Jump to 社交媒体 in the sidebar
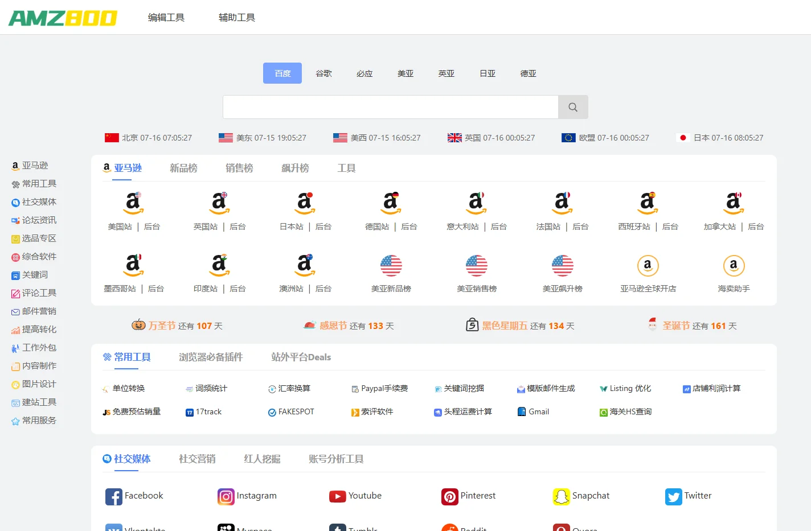The width and height of the screenshot is (811, 531). [34, 202]
